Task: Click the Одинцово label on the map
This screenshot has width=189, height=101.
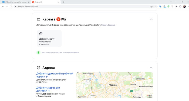Action: click(x=82, y=97)
